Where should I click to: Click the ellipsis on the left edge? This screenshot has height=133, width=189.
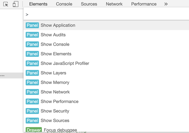coord(2,76)
